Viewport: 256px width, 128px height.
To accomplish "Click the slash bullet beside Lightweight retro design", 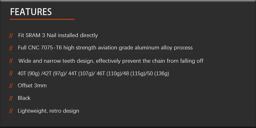I will coord(11,111).
